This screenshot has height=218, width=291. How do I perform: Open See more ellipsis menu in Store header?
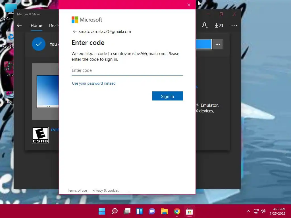coord(234,25)
